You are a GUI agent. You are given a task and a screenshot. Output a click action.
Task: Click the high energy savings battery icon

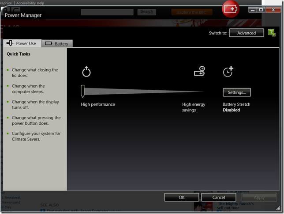pyautogui.click(x=199, y=71)
